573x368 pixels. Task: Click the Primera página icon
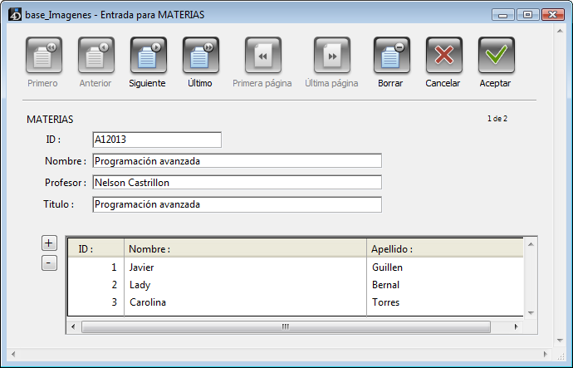click(x=262, y=56)
